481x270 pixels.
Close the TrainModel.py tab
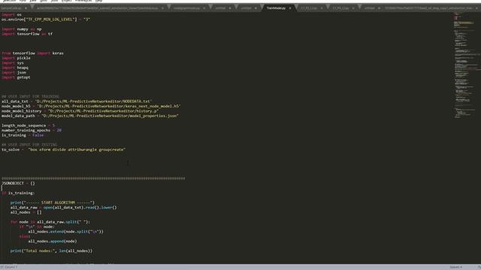[x=290, y=8]
